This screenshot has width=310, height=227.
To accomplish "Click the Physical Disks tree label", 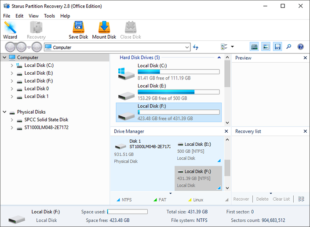I will 31,112.
